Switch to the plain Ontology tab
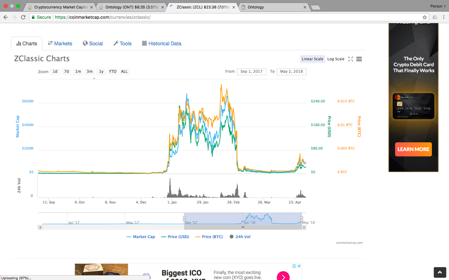This screenshot has width=449, height=280. (x=273, y=7)
